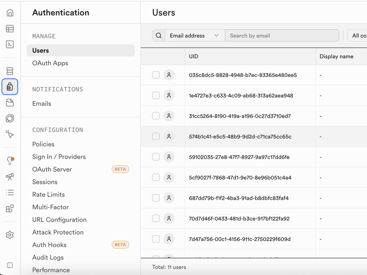The image size is (367, 275).
Task: Open the SQL Editor terminal icon
Action: pos(10,44)
